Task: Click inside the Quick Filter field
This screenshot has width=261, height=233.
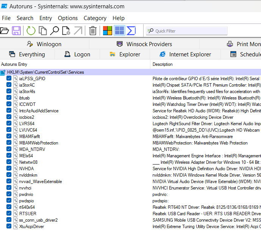Action: point(187,31)
